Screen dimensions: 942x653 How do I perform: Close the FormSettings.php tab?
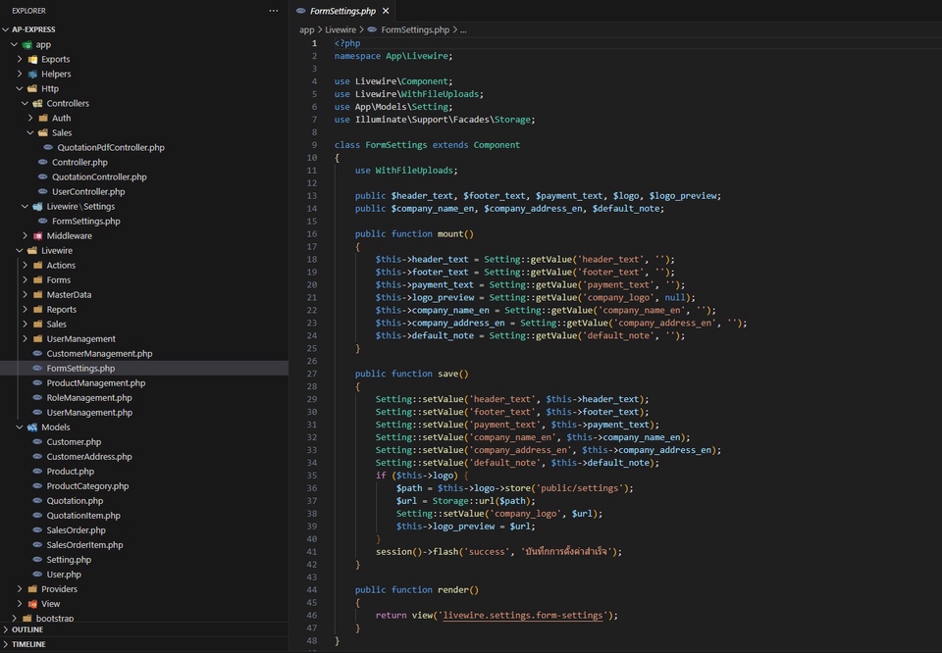pos(384,13)
